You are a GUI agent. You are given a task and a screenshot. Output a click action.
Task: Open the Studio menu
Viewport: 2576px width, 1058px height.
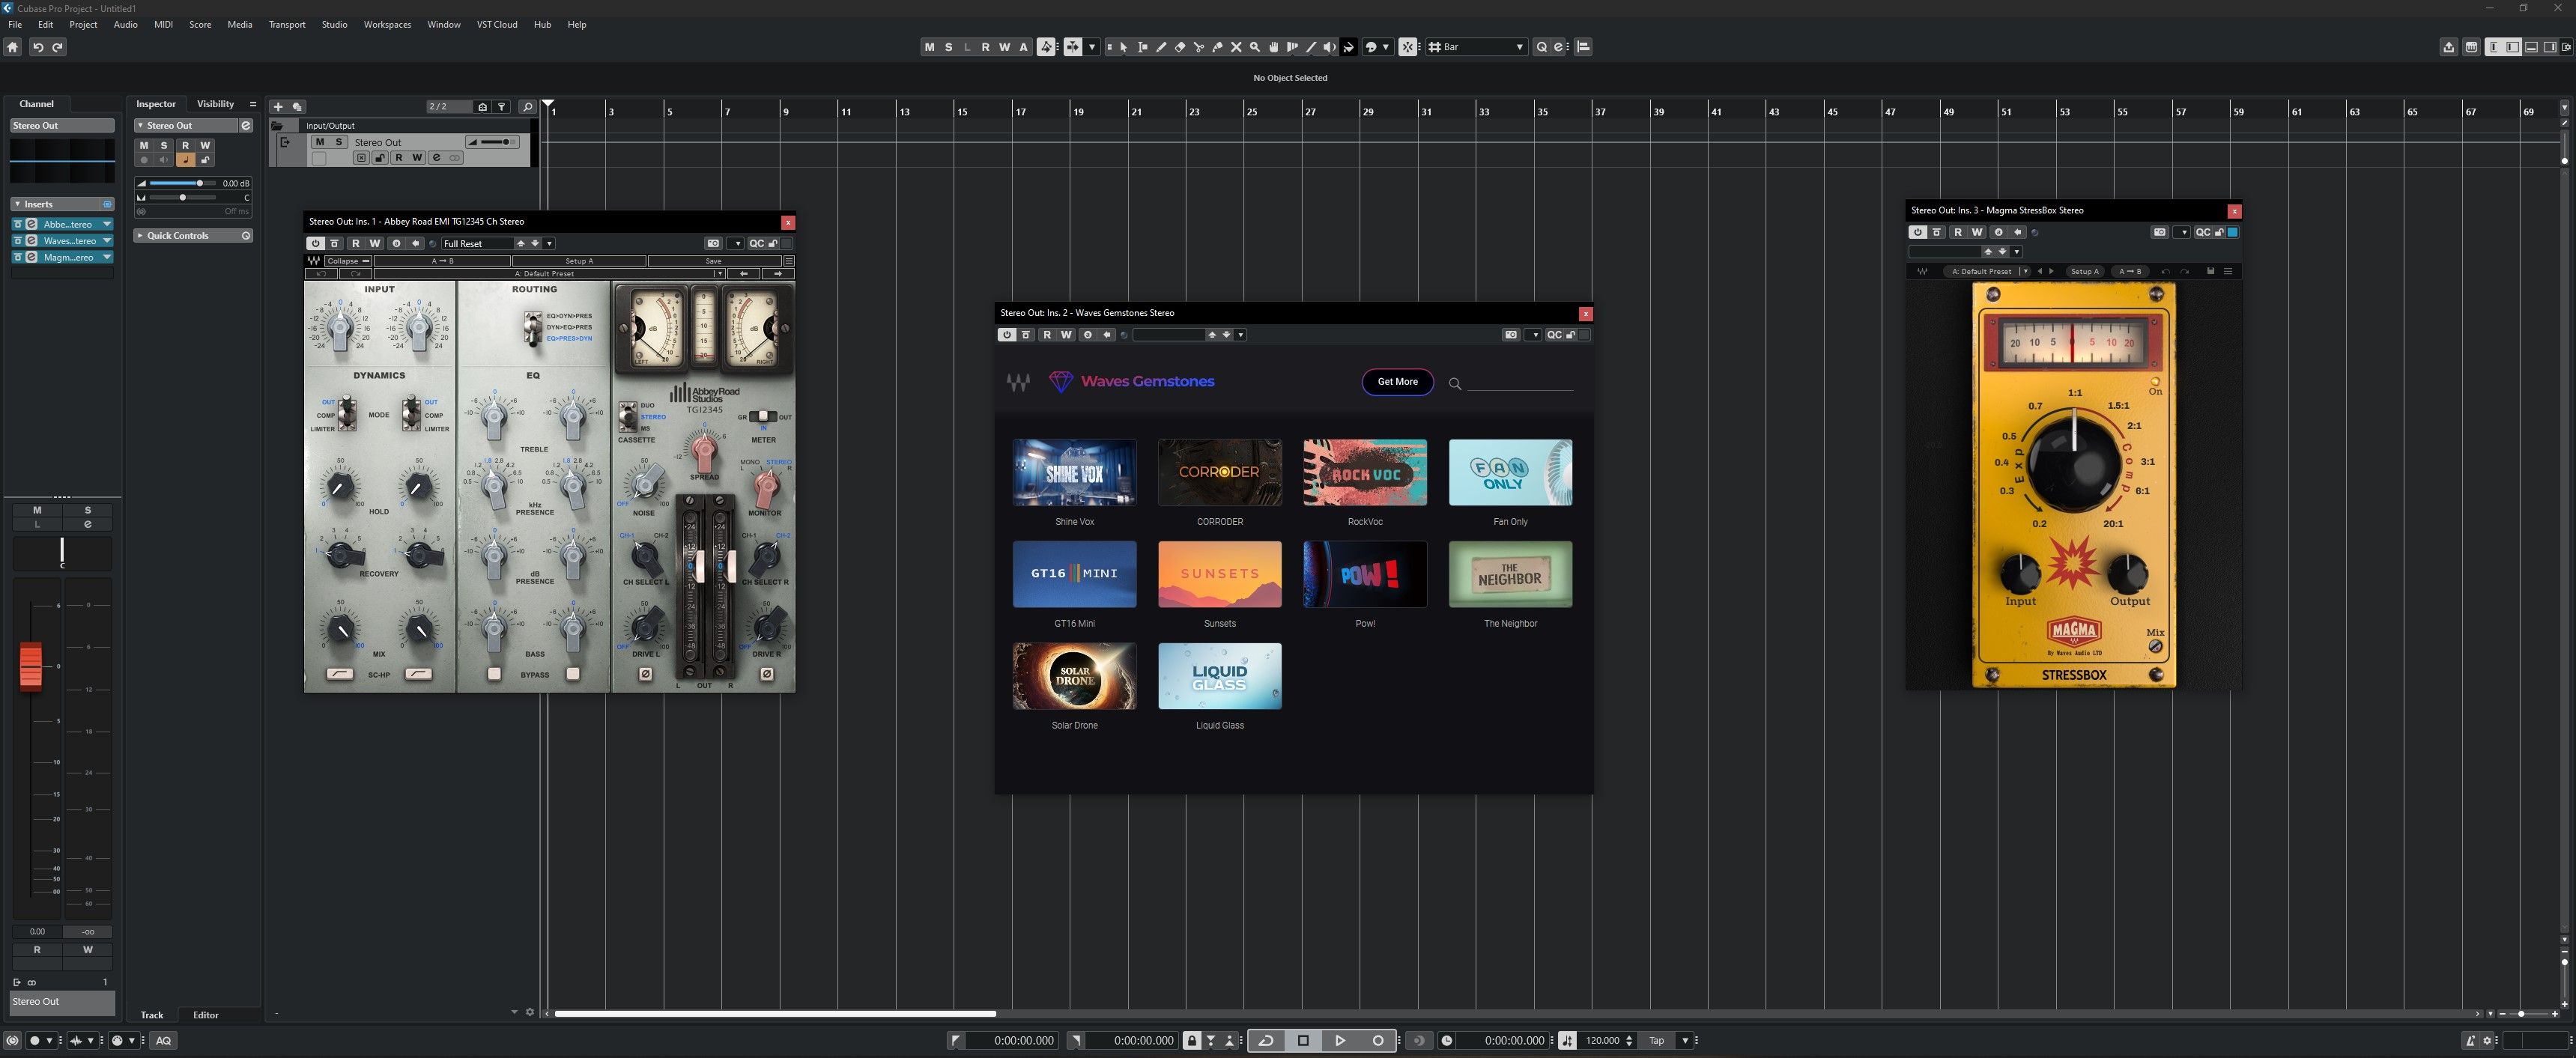[334, 24]
